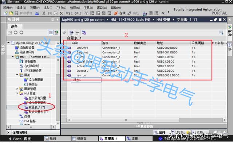Click the <添加> new tag input field
Viewport: 233px width, 143px height.
click(x=86, y=80)
